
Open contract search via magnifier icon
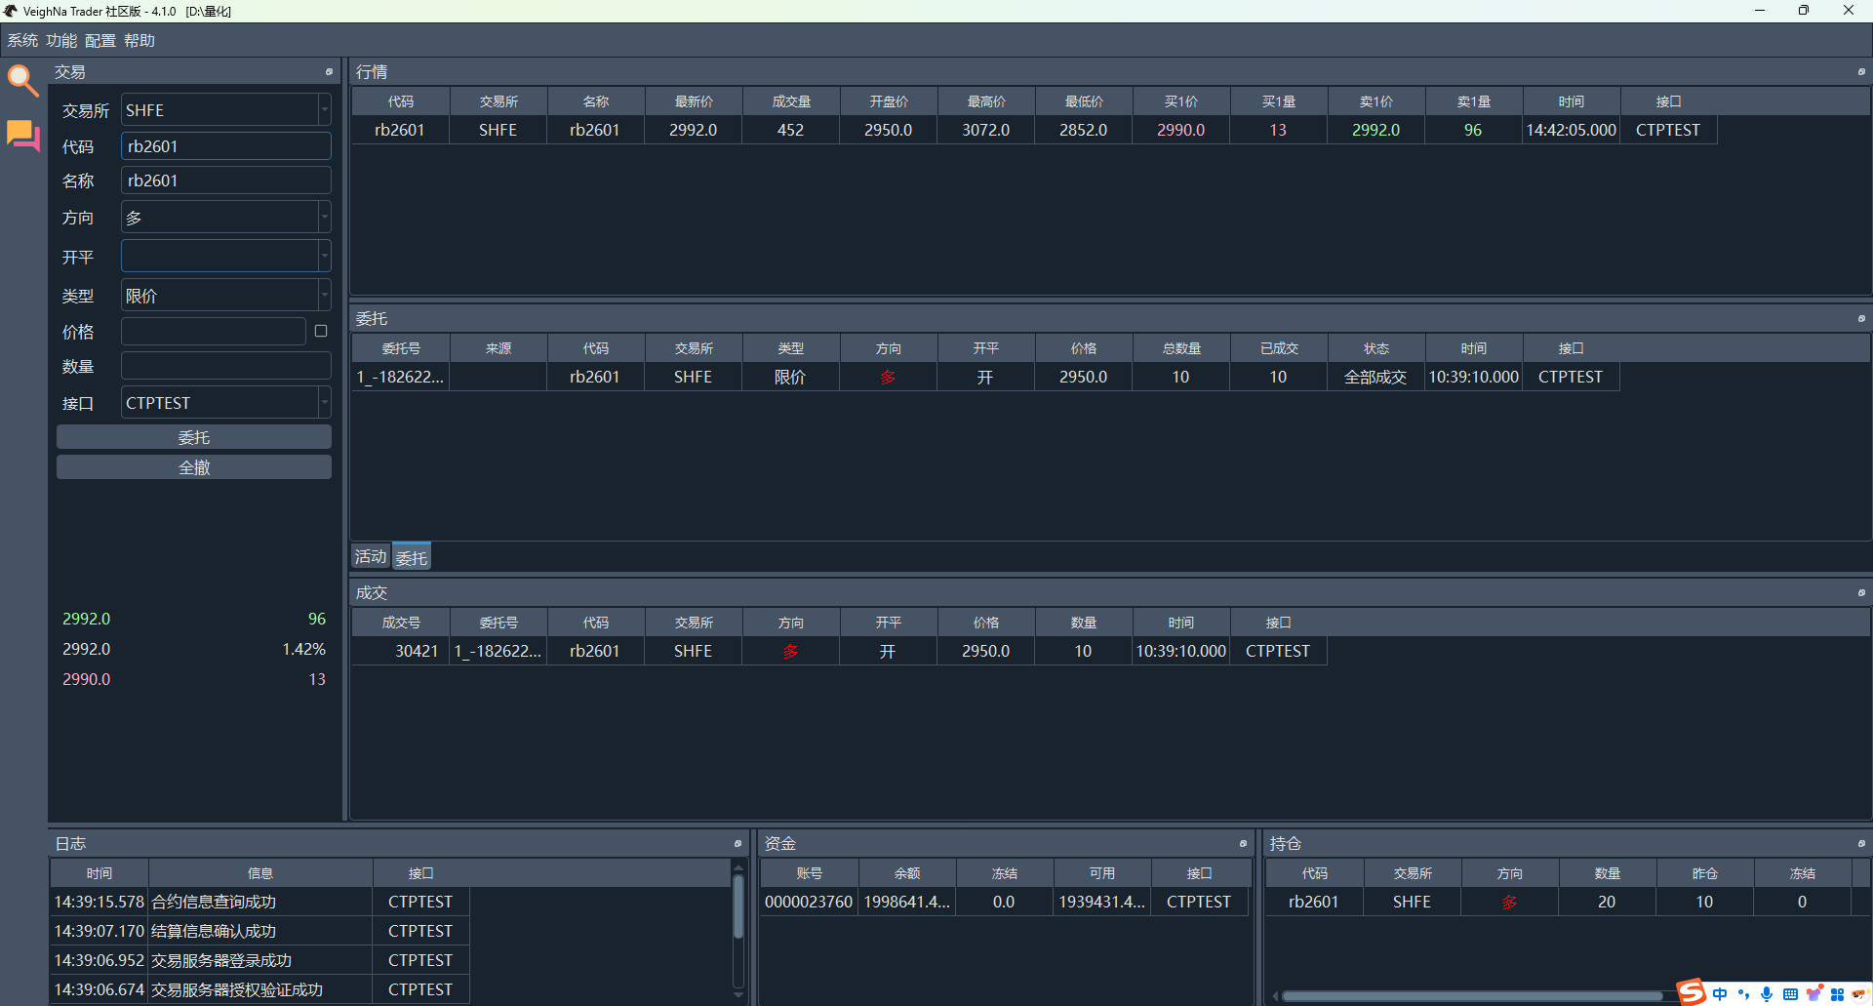(22, 80)
